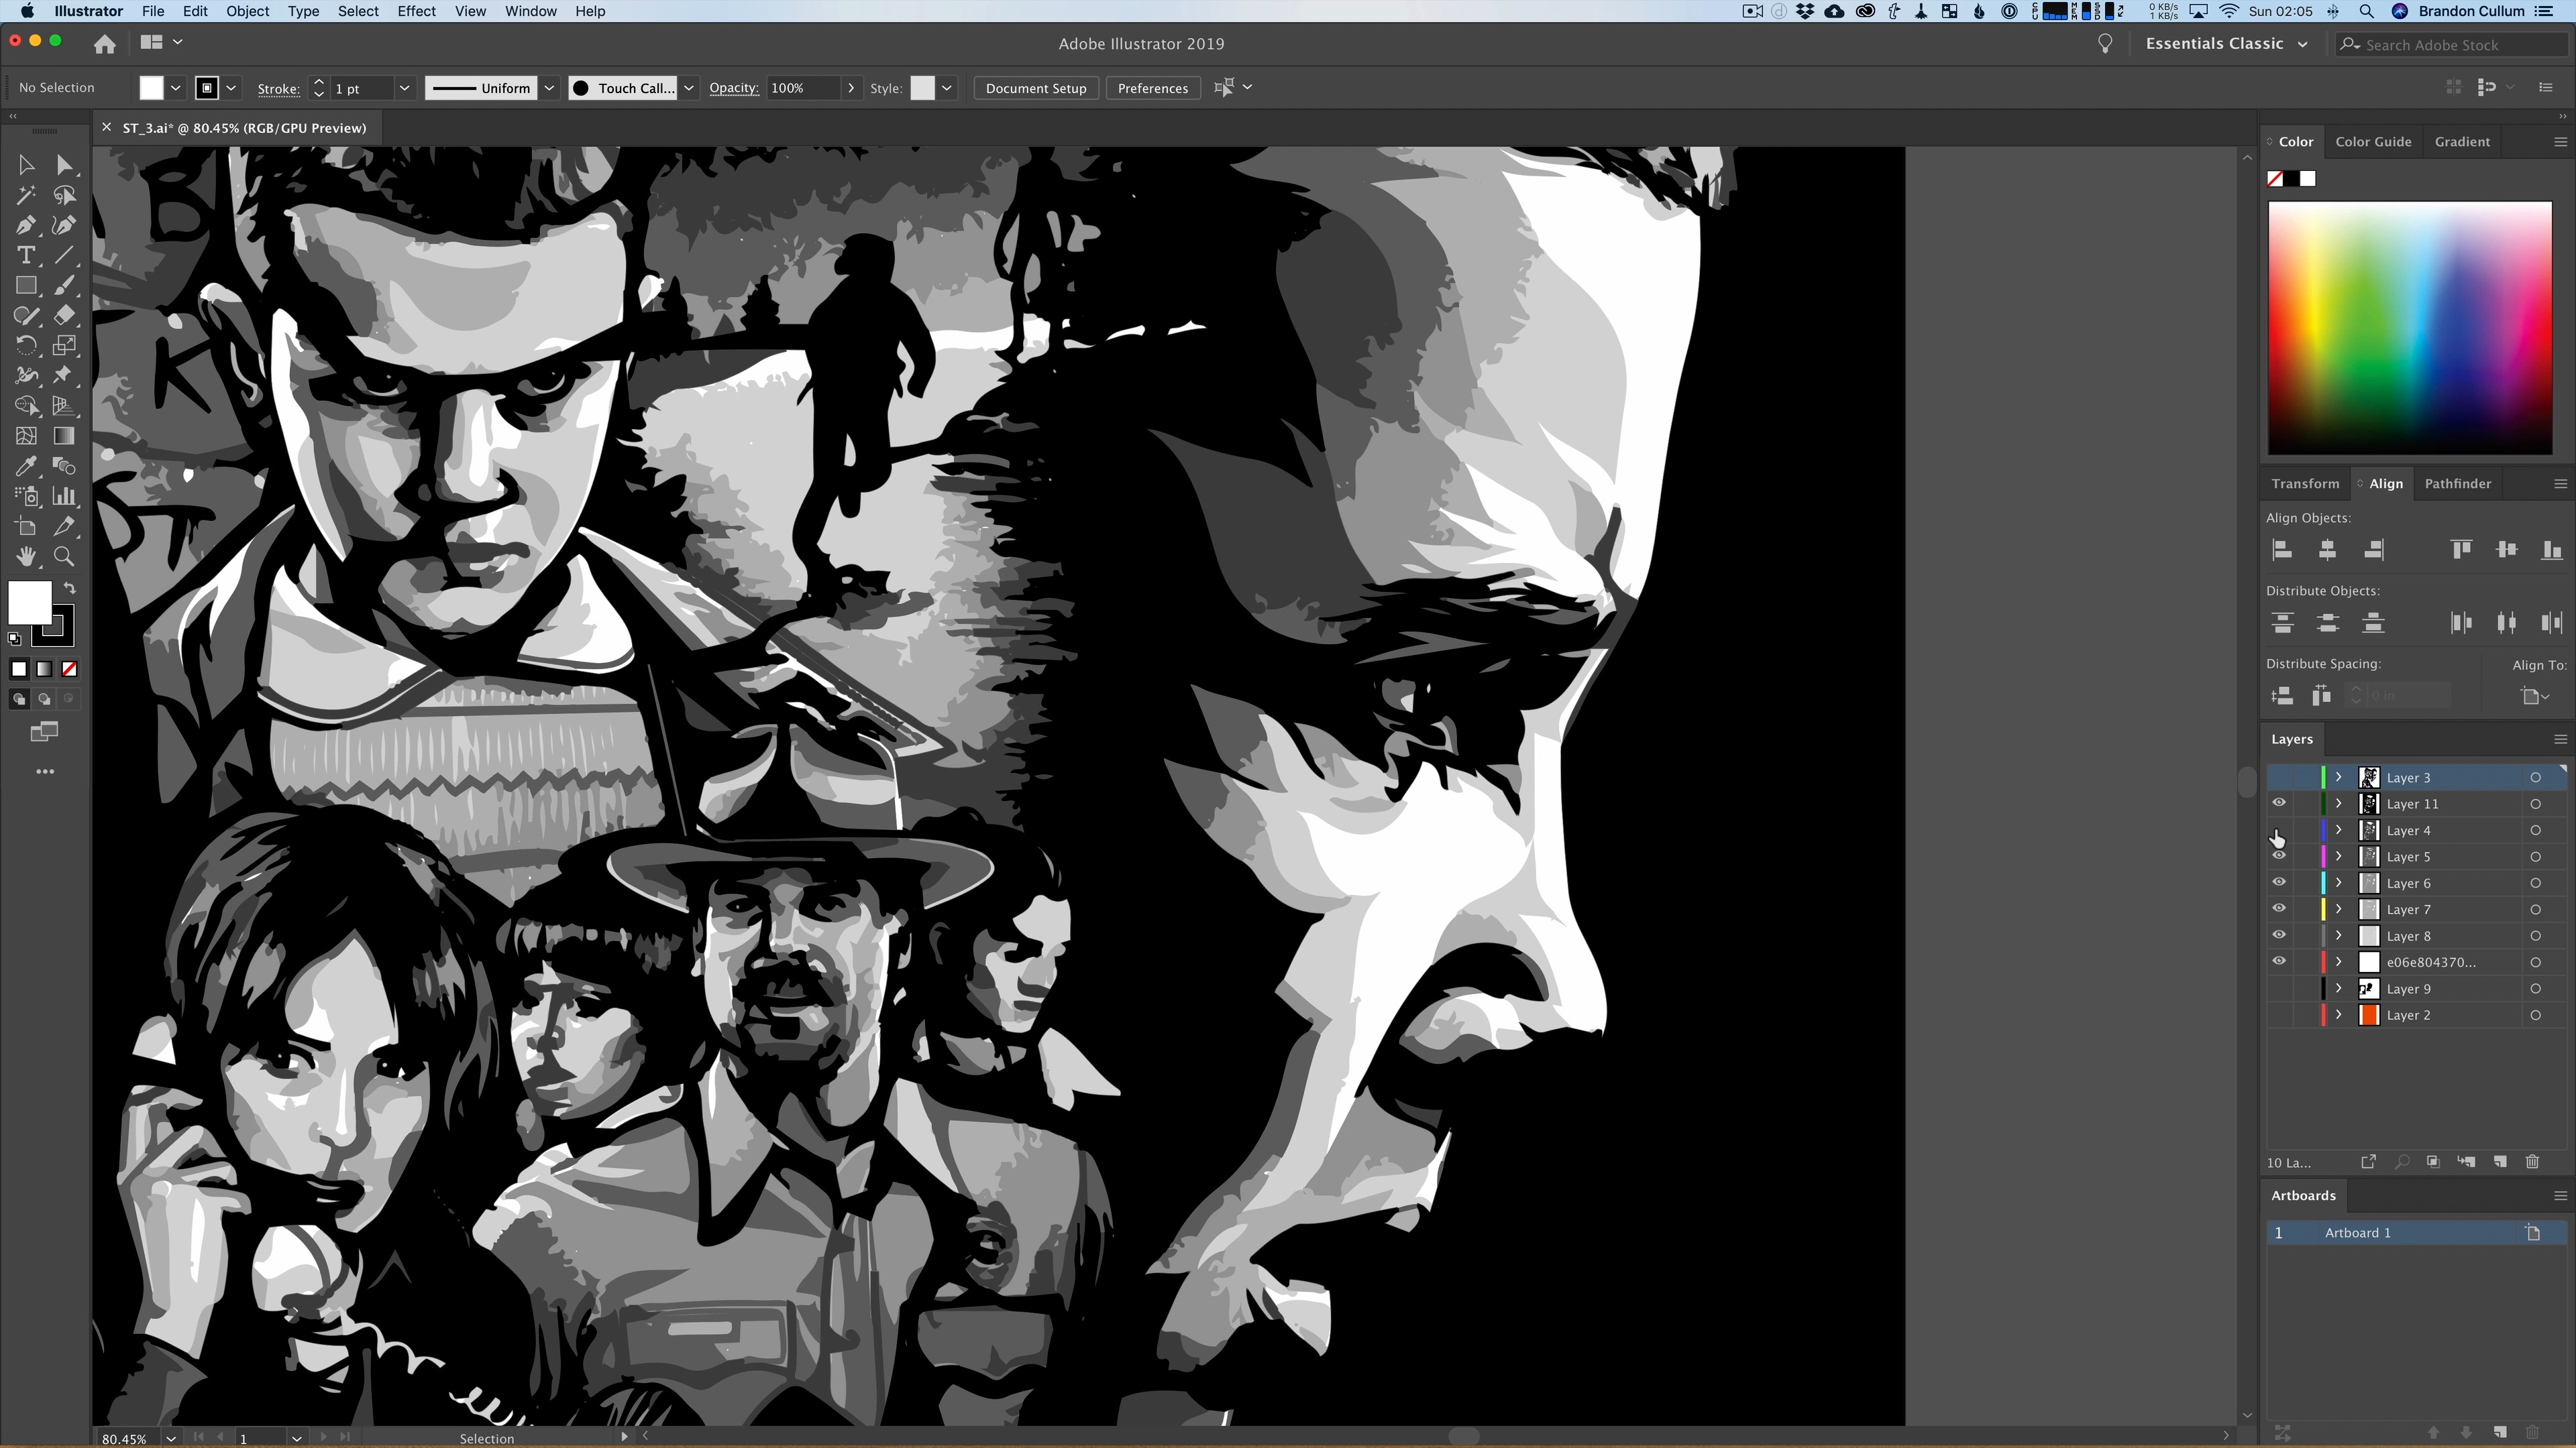Select the Eraser tool
Viewport: 2576px width, 1448px height.
pos(64,316)
